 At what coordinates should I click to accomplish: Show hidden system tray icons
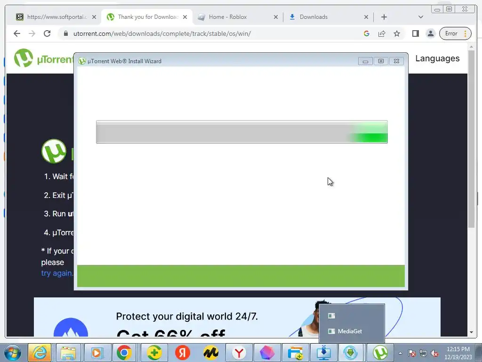[x=400, y=353]
